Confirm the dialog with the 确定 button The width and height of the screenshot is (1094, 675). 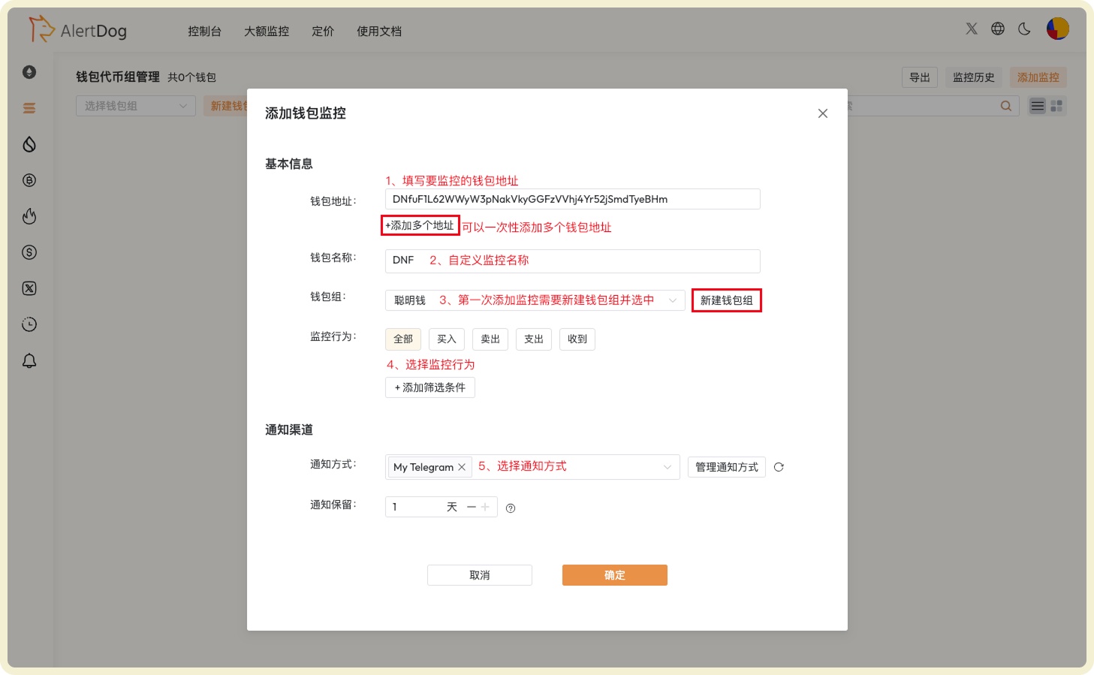[x=614, y=574]
